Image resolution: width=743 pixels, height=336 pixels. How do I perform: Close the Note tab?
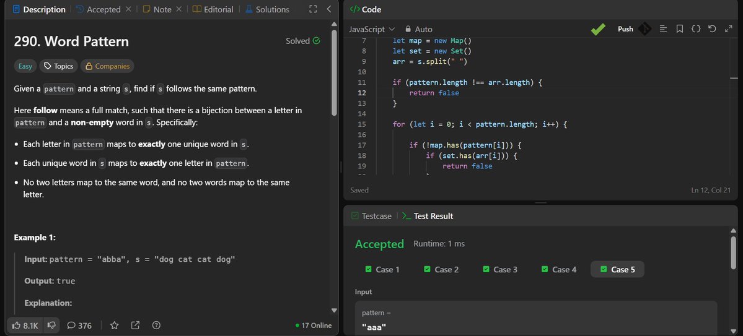coord(178,9)
